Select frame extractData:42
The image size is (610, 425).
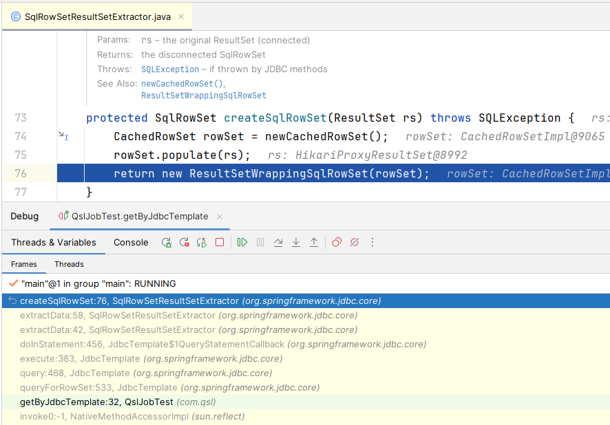click(306, 330)
